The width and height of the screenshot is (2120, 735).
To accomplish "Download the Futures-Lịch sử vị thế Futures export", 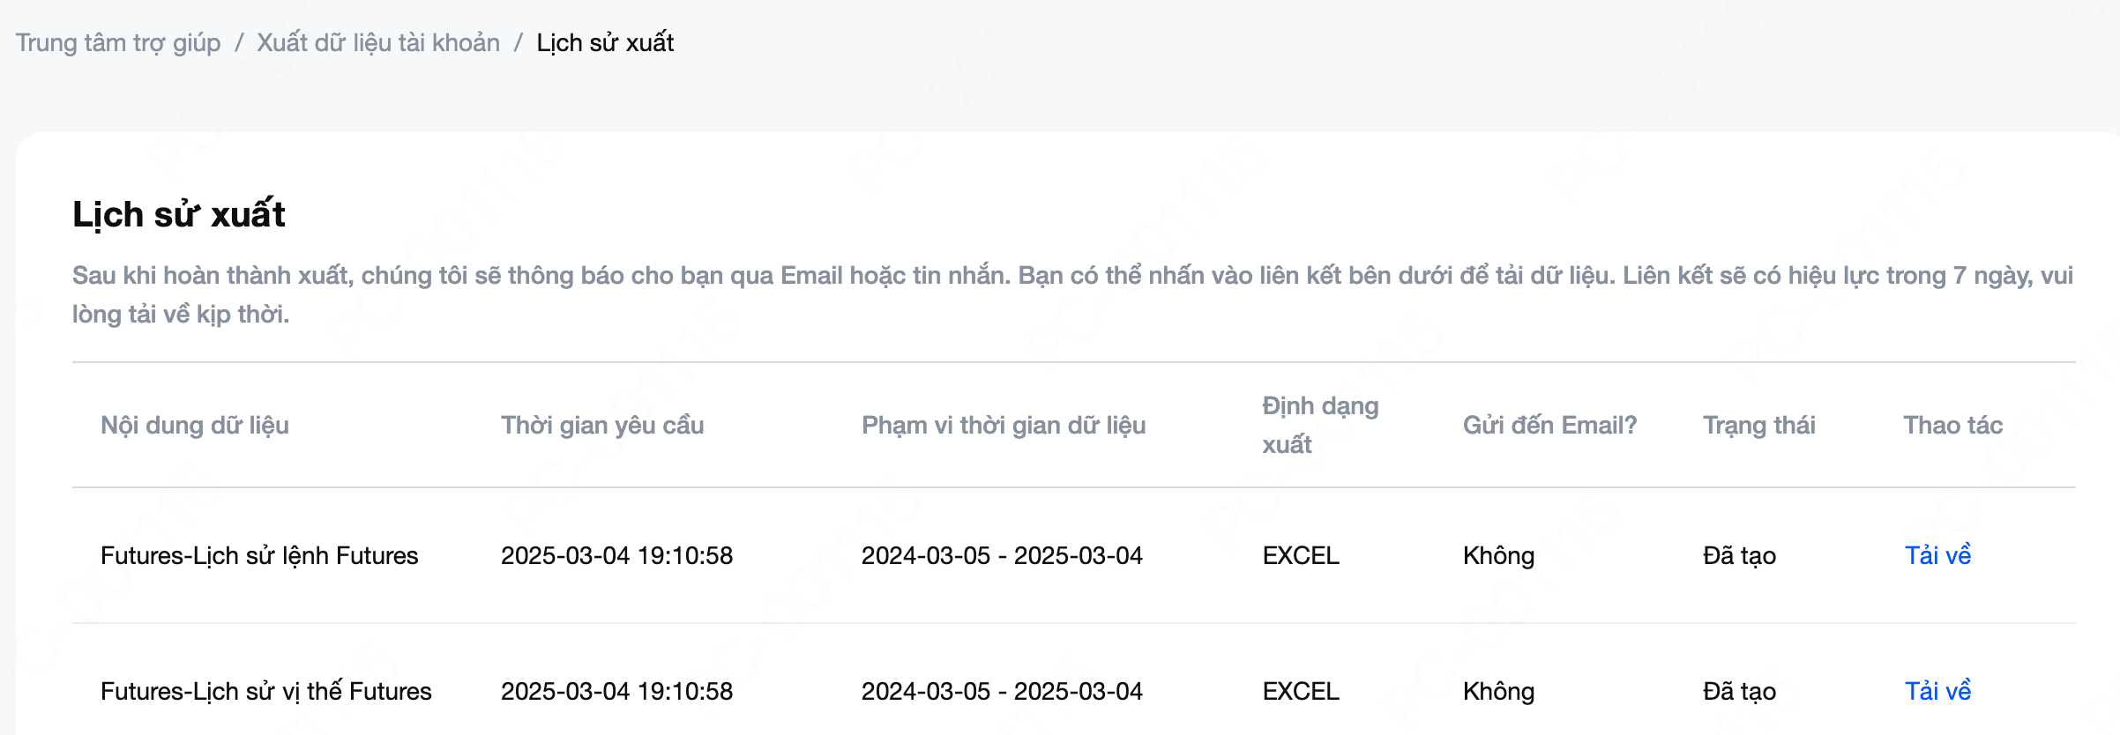I will coord(1937,691).
